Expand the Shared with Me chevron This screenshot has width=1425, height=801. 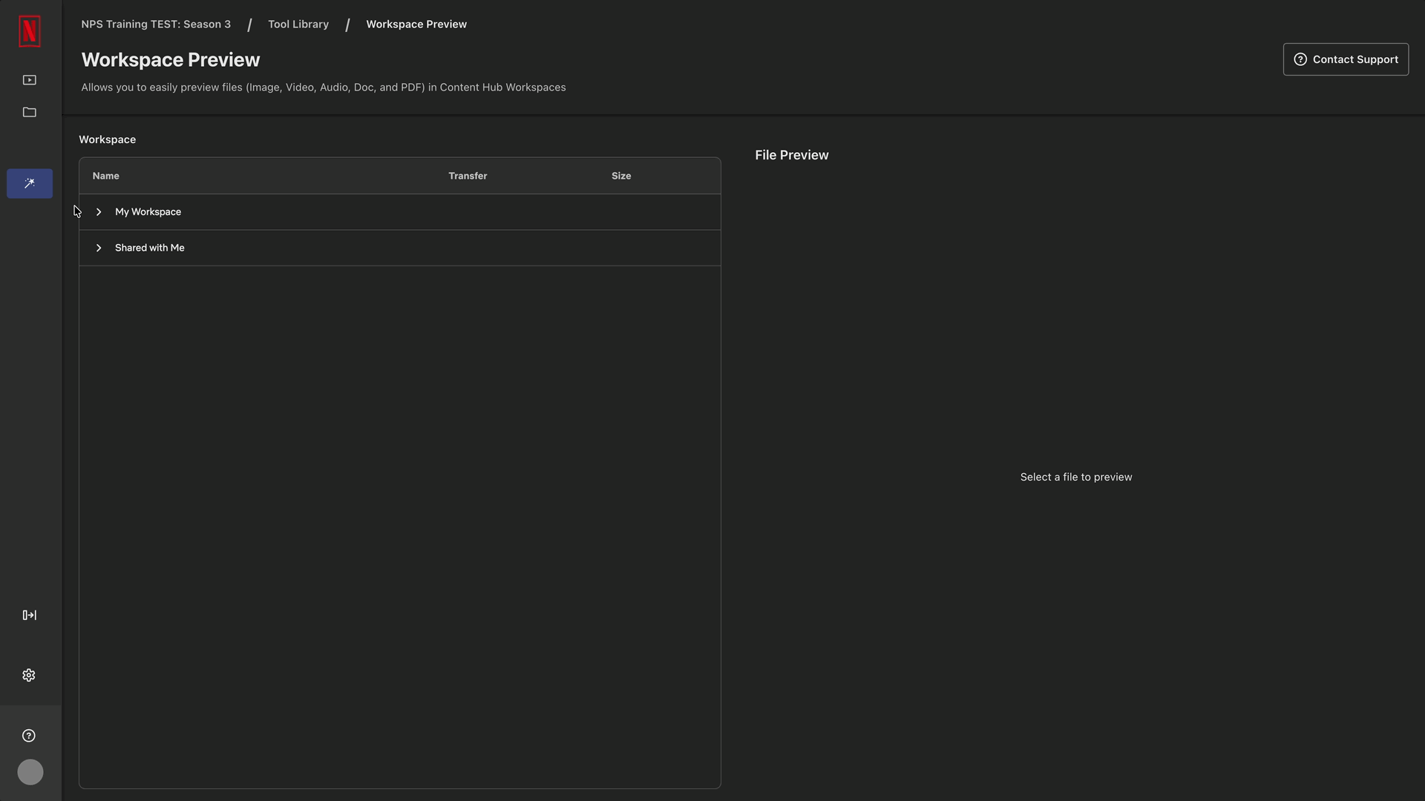(x=99, y=248)
